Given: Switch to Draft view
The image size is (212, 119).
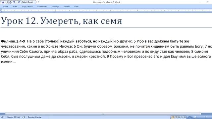Looking at the screenshot, I should (185, 117).
